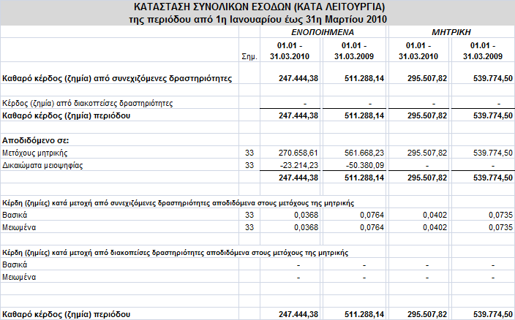Click 295.507,82 in the Μετόχους μητρικής row
The width and height of the screenshot is (515, 320).
tap(427, 153)
